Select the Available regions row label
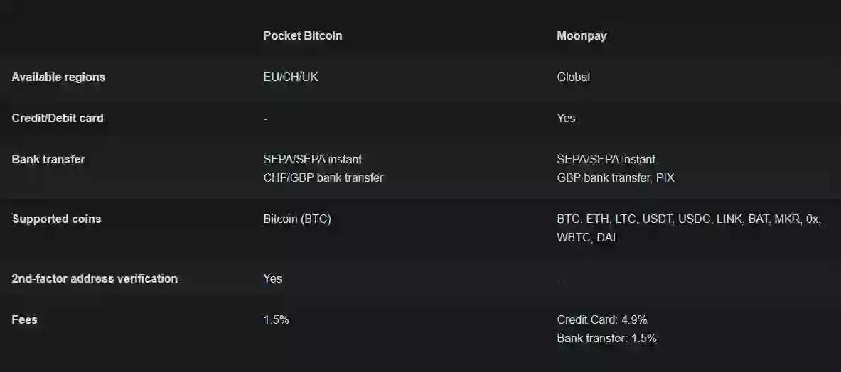This screenshot has width=841, height=372. click(x=58, y=77)
